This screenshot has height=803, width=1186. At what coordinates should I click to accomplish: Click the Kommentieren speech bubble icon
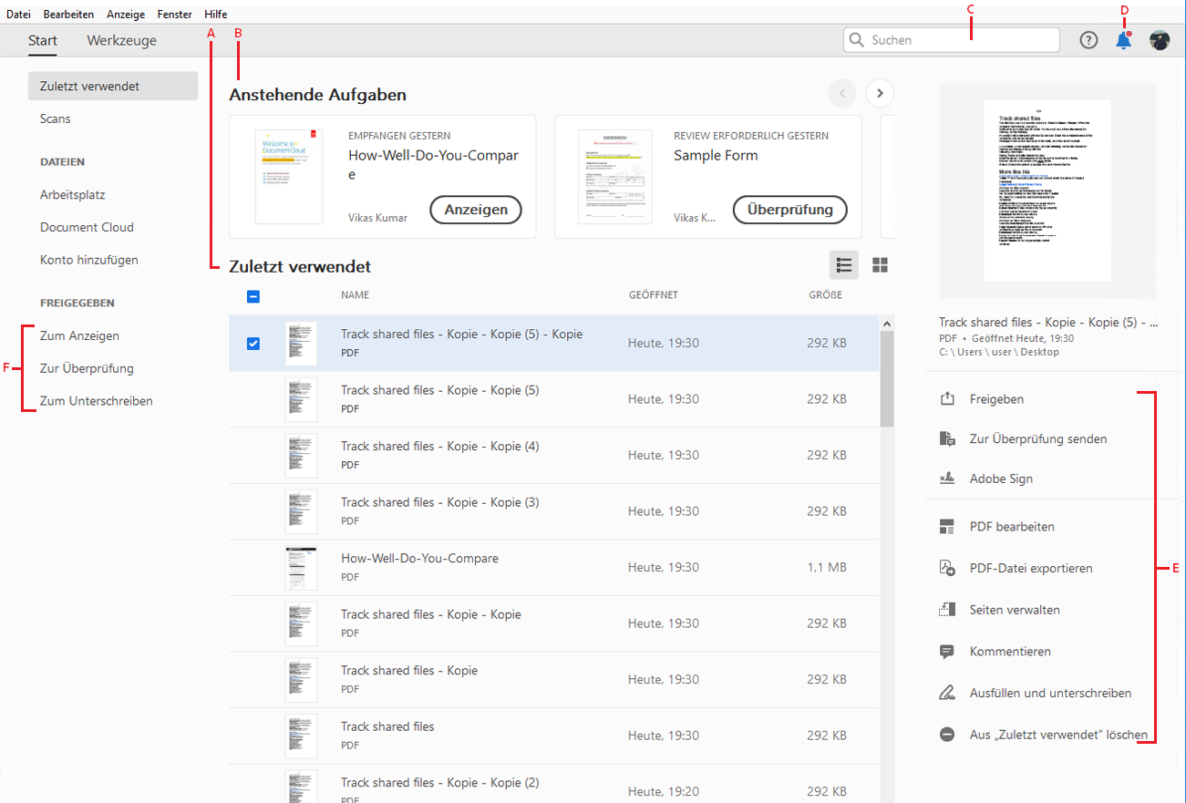coord(947,652)
